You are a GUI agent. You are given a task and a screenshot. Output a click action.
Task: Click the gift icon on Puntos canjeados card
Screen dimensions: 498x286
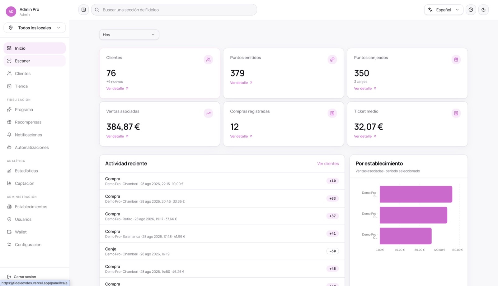click(x=456, y=59)
